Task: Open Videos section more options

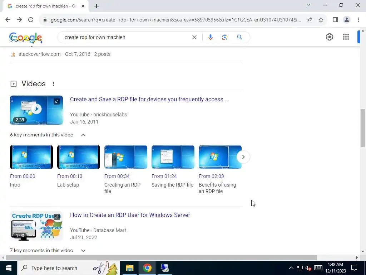Action: pyautogui.click(x=54, y=84)
